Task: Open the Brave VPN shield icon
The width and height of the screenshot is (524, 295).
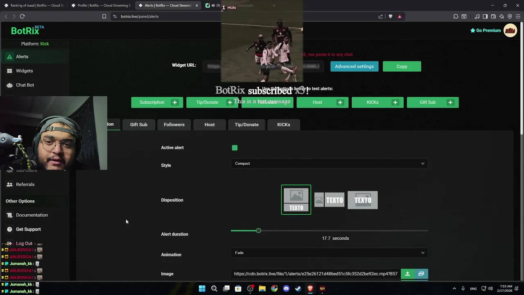Action: pyautogui.click(x=510, y=16)
